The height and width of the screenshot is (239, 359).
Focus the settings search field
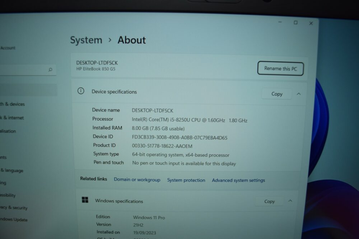click(x=28, y=70)
